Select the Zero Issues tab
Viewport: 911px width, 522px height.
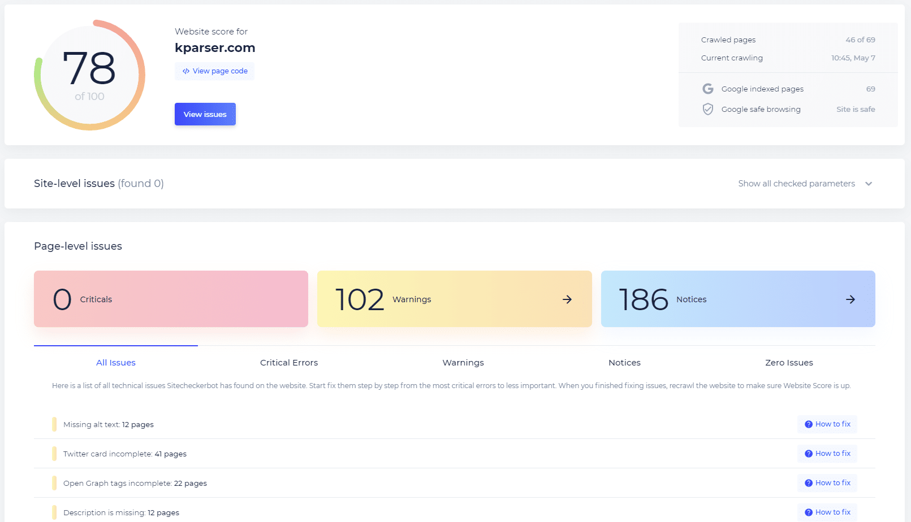pos(789,363)
